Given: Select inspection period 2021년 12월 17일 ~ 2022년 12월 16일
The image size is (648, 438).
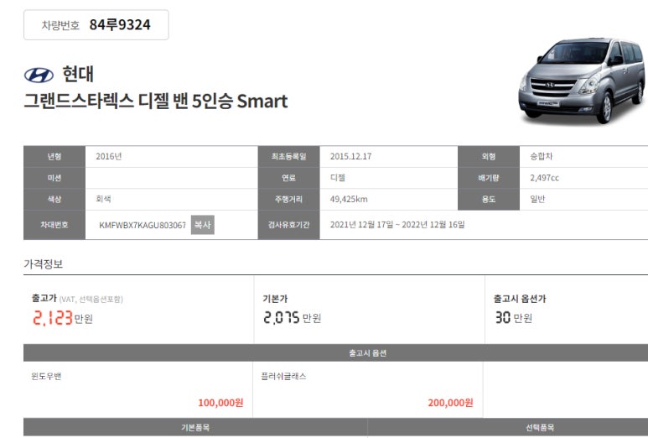Looking at the screenshot, I should pyautogui.click(x=397, y=225).
